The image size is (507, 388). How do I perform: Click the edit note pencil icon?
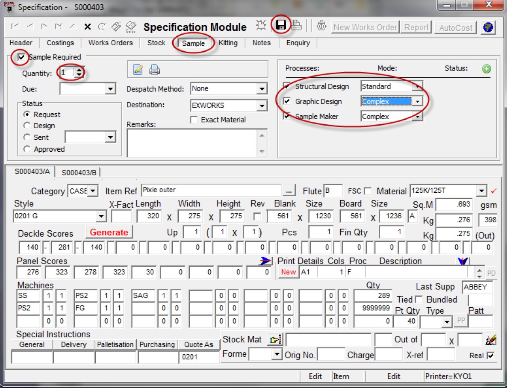click(x=138, y=70)
